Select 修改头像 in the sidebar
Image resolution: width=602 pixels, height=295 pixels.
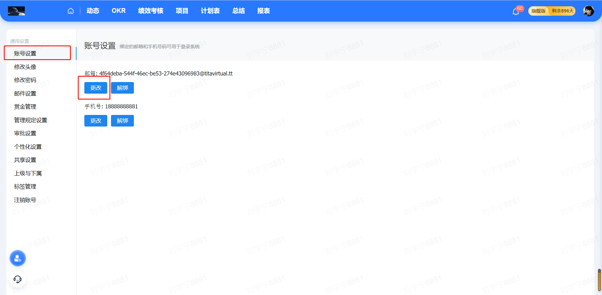[25, 67]
